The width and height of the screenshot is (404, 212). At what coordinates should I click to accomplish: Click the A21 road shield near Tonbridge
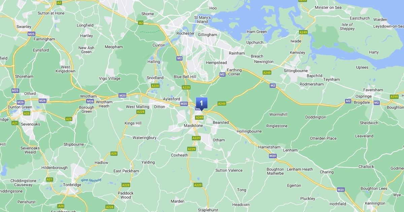pyautogui.click(x=49, y=179)
